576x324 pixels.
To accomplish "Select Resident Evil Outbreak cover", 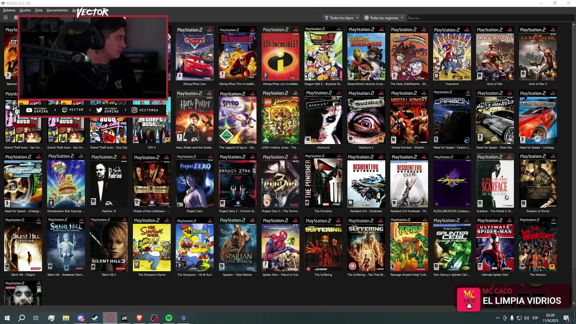I will coord(366,181).
